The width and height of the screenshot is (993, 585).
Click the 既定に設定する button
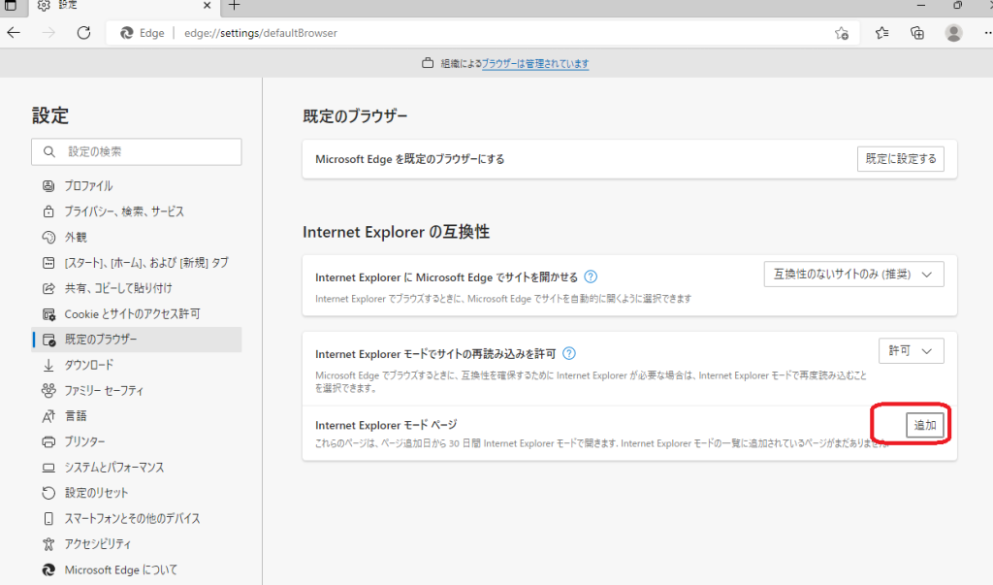(x=901, y=159)
